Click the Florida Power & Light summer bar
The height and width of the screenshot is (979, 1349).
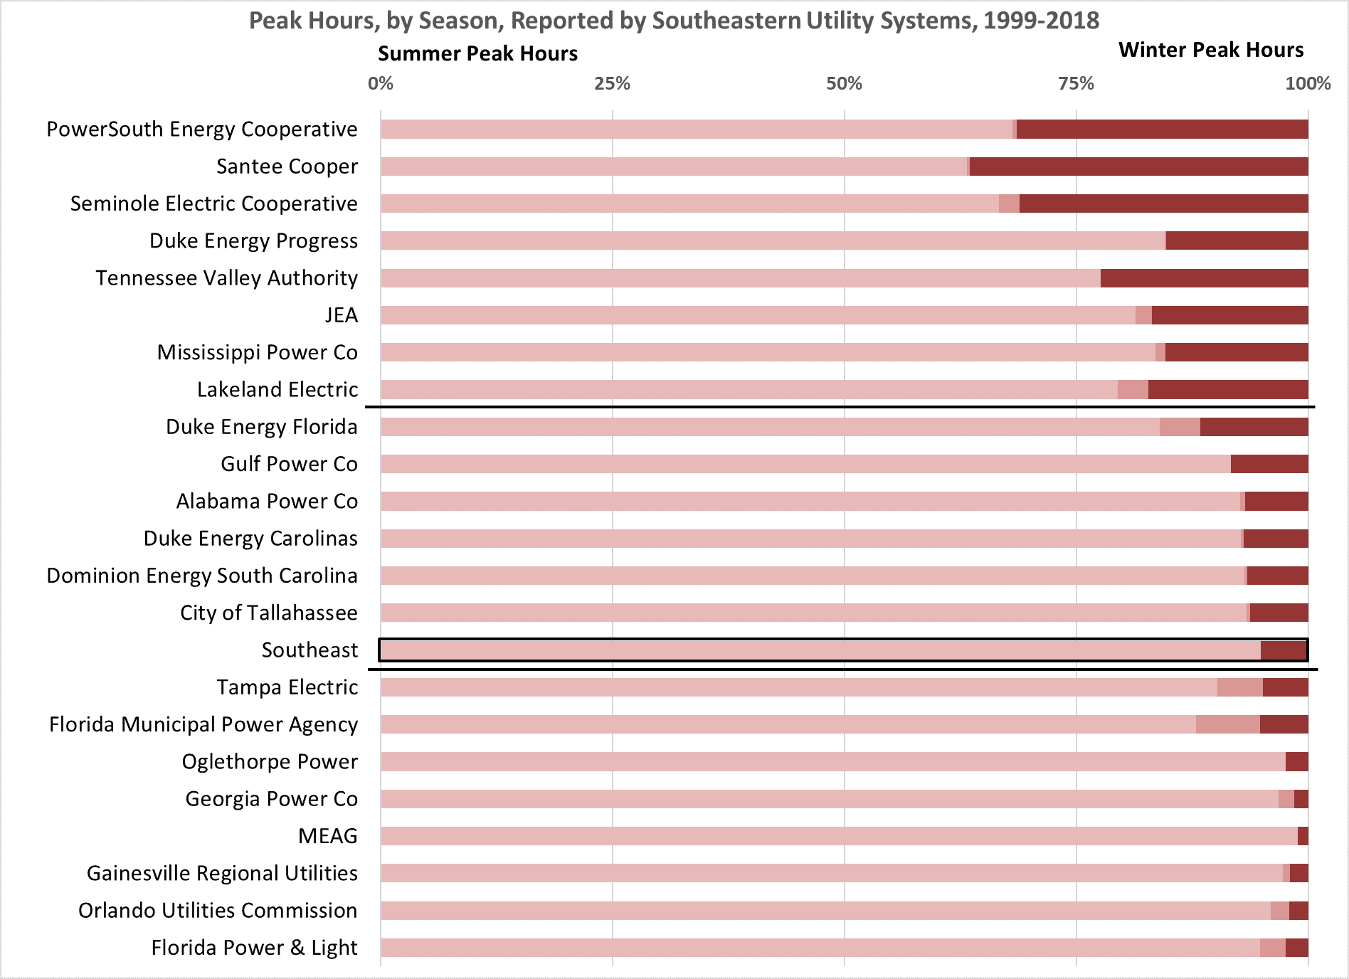818,948
